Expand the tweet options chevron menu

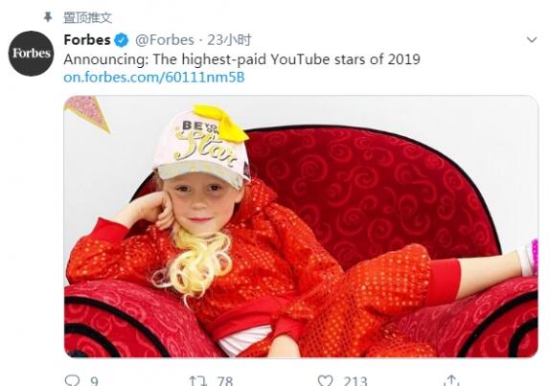(x=532, y=40)
